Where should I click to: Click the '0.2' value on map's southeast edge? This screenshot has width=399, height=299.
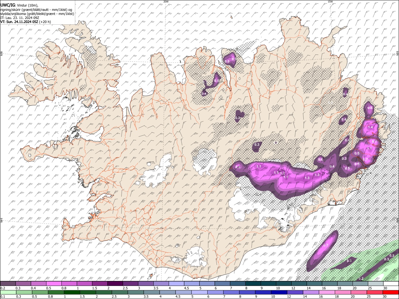pos(361,278)
